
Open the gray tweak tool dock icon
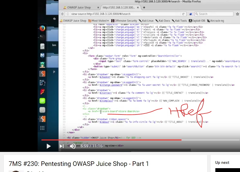[x=42, y=110]
